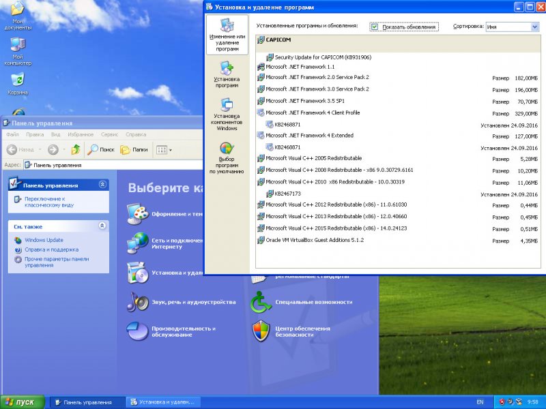Open 'Центр обеспечения безопасности' shield icon
The width and height of the screenshot is (546, 409).
point(261,331)
